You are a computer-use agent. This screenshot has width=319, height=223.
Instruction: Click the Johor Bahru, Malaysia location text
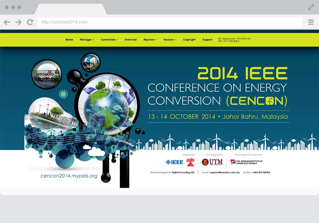point(255,117)
